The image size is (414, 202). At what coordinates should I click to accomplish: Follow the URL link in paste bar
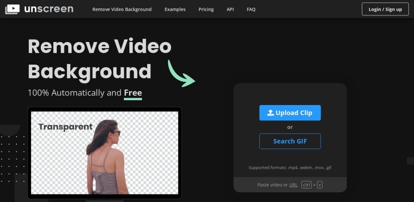click(x=293, y=185)
